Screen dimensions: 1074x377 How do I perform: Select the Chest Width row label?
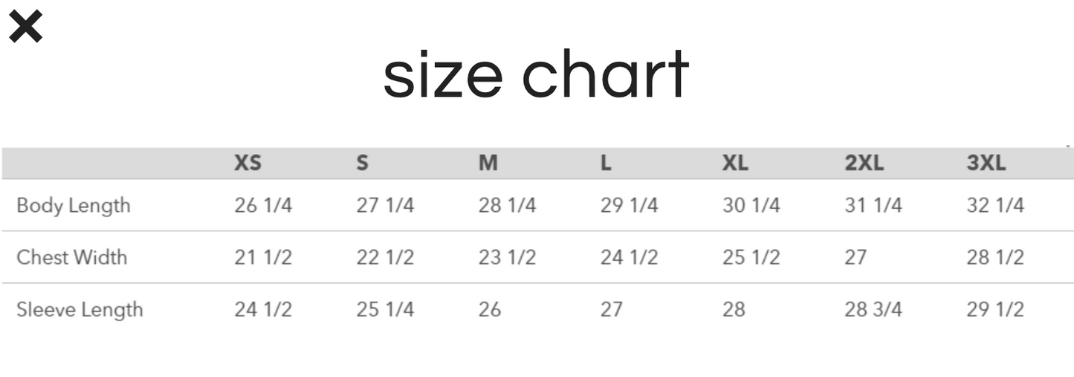[x=71, y=257]
